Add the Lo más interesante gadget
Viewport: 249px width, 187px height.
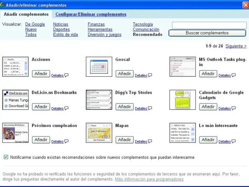(208, 140)
